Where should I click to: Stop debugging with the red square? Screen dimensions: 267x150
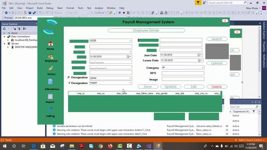pos(124,13)
